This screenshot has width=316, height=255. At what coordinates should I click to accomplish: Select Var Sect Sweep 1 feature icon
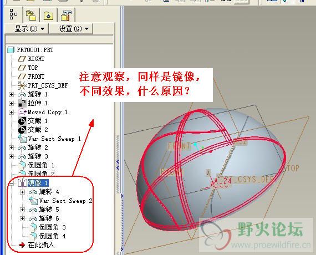22,139
